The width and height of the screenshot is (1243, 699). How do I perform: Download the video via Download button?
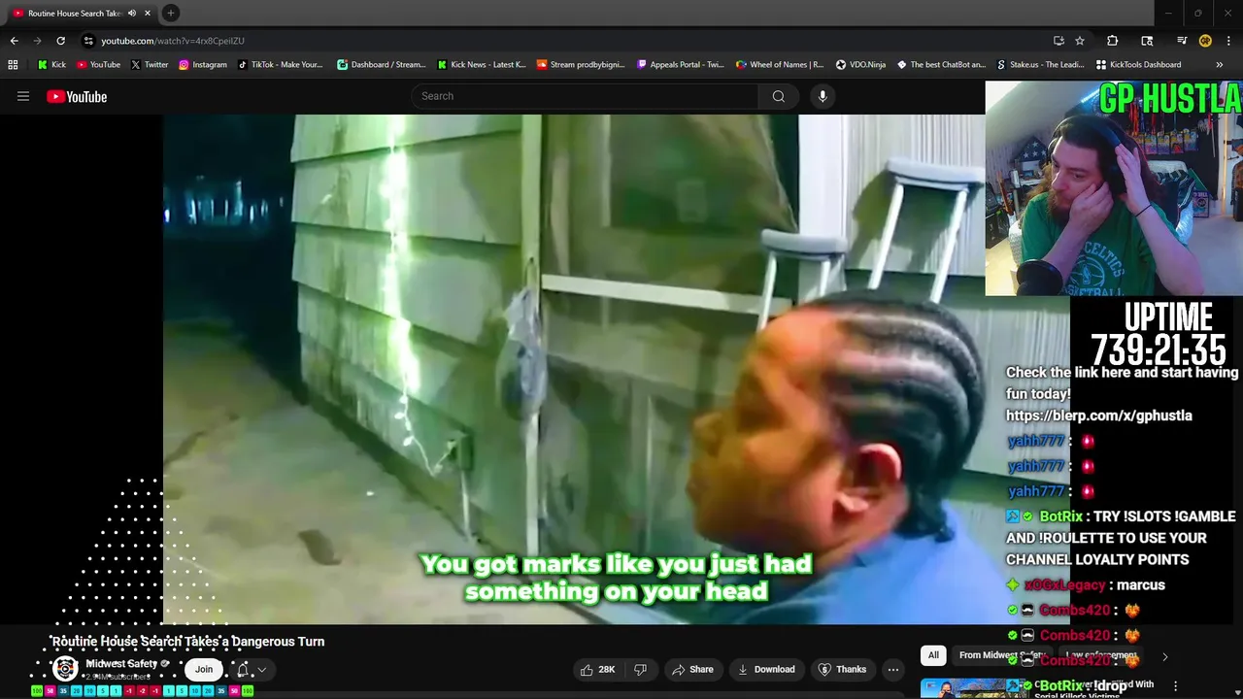[766, 669]
